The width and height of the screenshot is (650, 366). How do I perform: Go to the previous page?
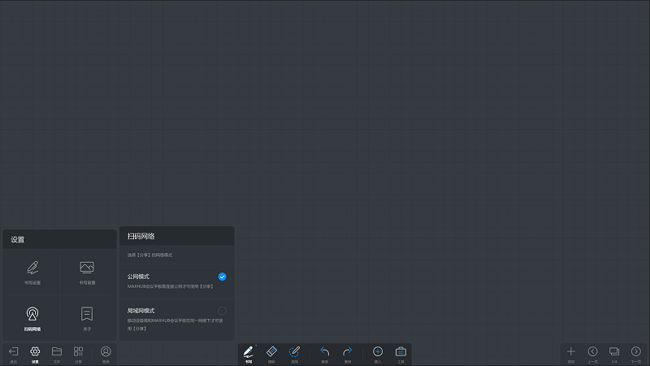pos(592,353)
